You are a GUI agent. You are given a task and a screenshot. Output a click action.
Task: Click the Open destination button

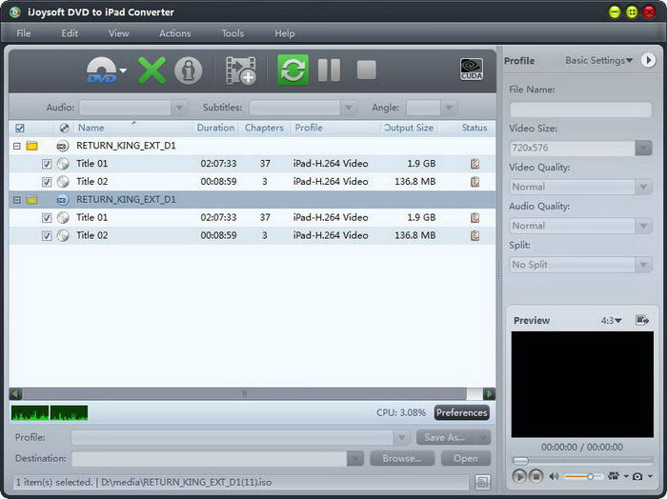(x=466, y=459)
